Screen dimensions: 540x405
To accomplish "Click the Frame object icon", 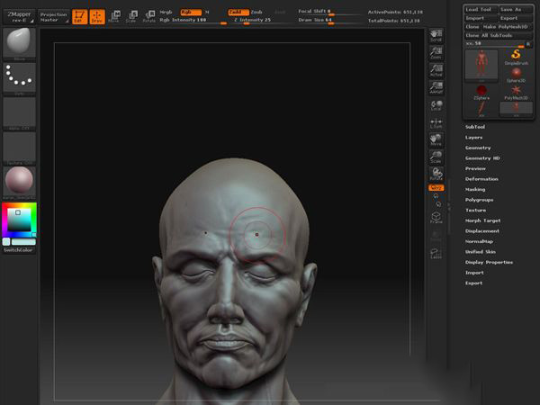I will (436, 218).
